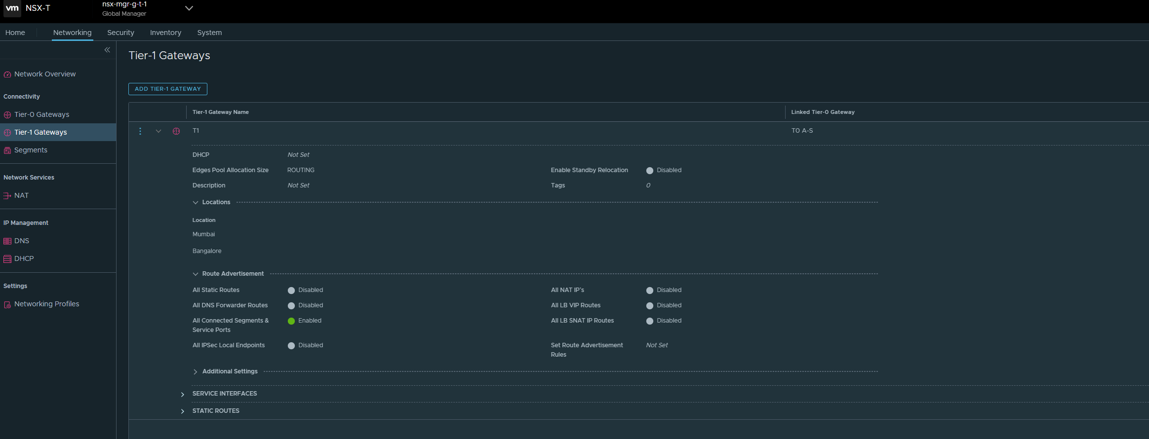1149x439 pixels.
Task: Click the DNS icon under IP Management
Action: pos(7,241)
